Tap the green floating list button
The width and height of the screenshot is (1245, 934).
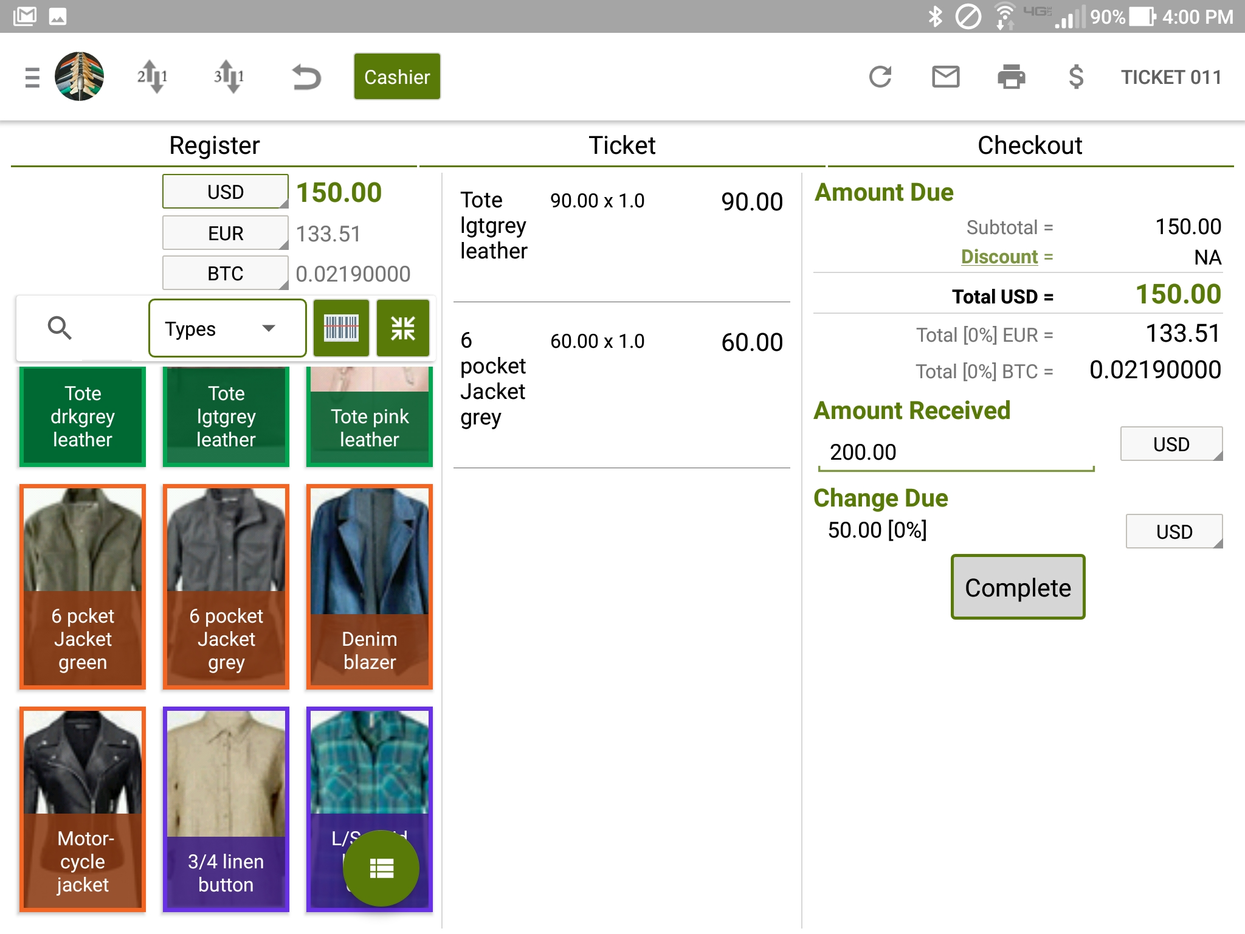tap(381, 868)
